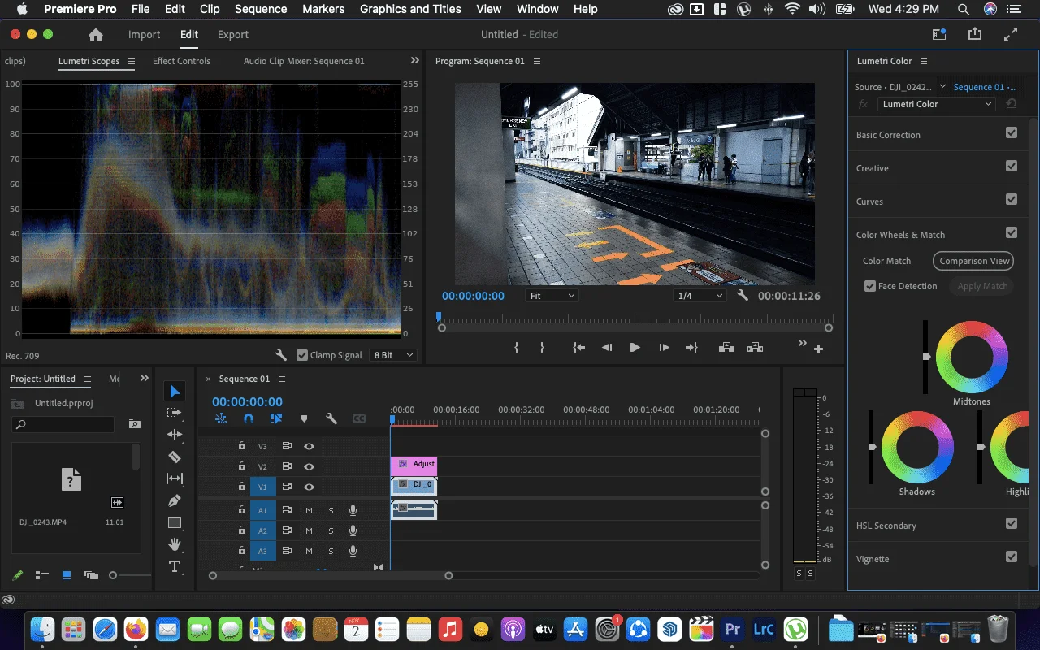Switch to Export workspace tab
Viewport: 1040px width, 650px height.
pyautogui.click(x=233, y=34)
